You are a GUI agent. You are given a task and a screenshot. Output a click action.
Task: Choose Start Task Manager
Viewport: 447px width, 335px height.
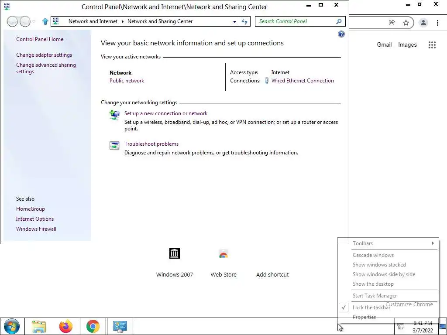click(x=375, y=296)
